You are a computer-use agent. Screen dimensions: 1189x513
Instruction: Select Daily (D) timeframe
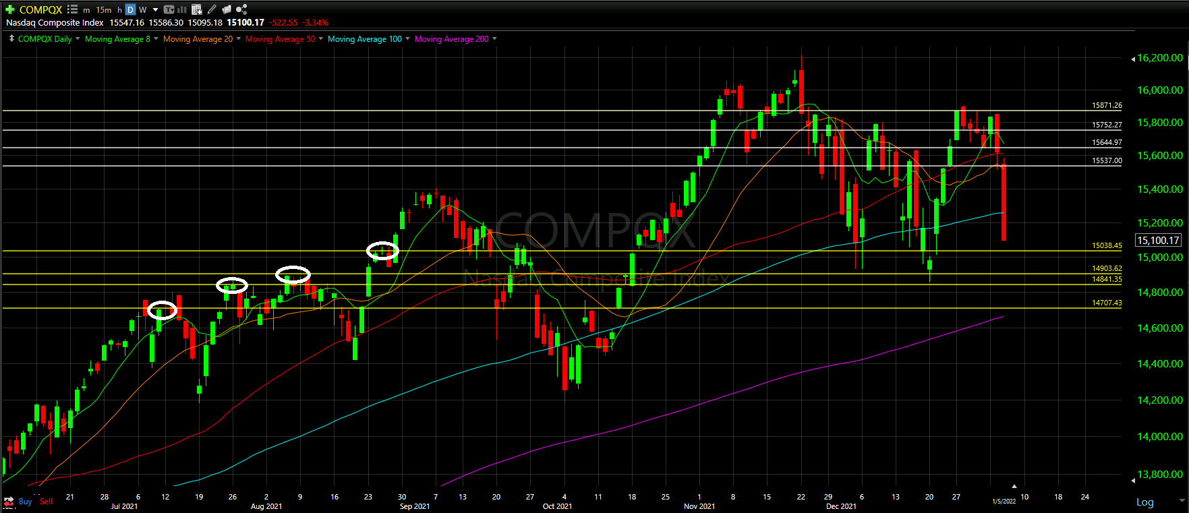130,9
